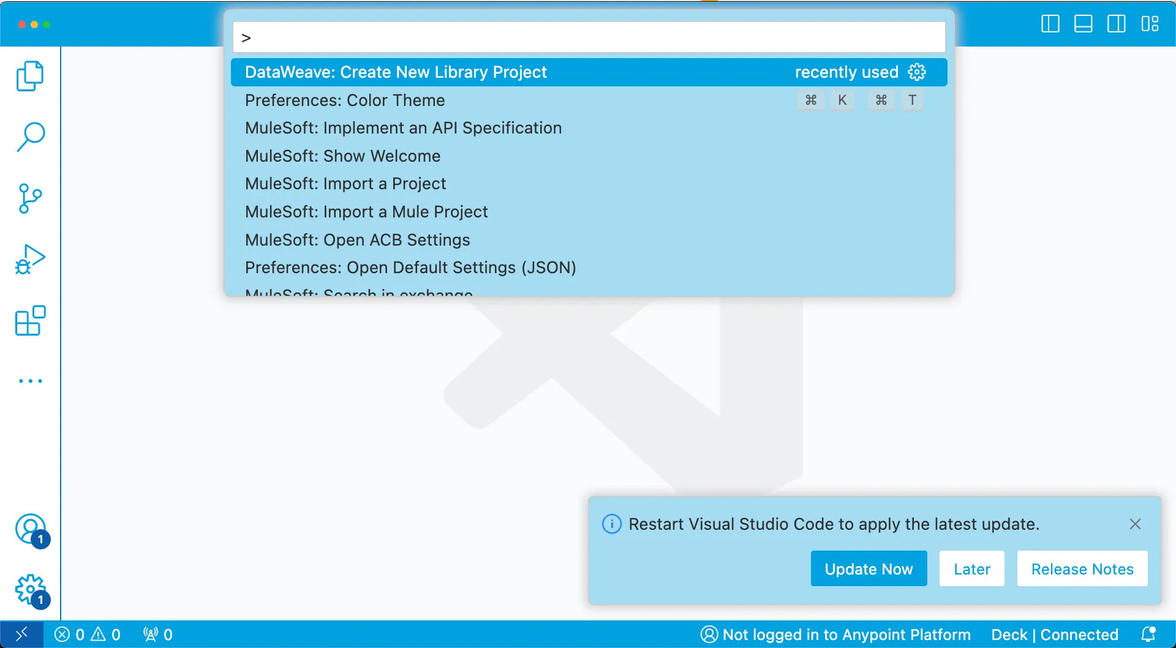Click the macOS green maximize dot
The width and height of the screenshot is (1176, 648).
click(x=47, y=24)
